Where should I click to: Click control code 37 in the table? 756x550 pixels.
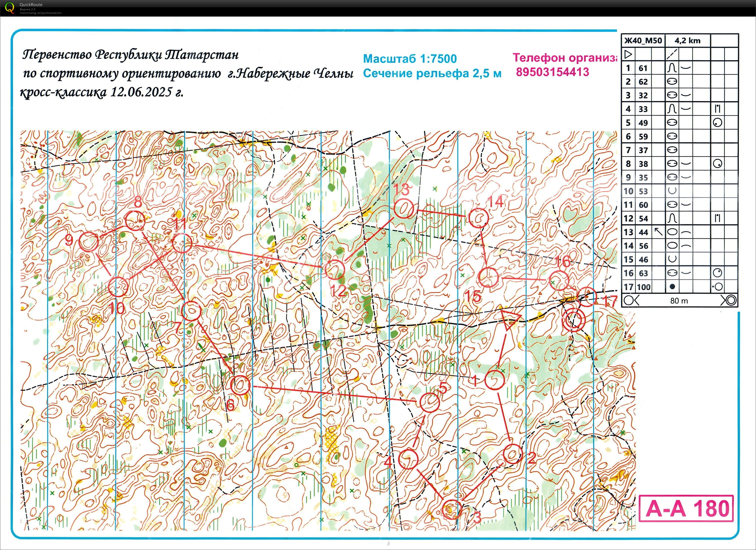click(643, 150)
